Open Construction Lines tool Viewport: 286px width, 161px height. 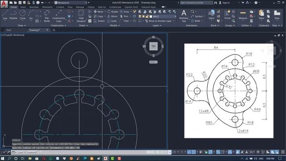click(59, 16)
